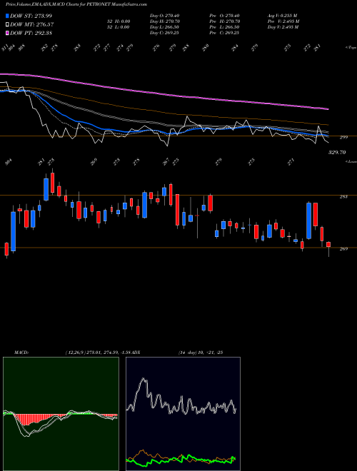Click the 'MACD:' panel label
357x471 pixels.
coord(21,353)
